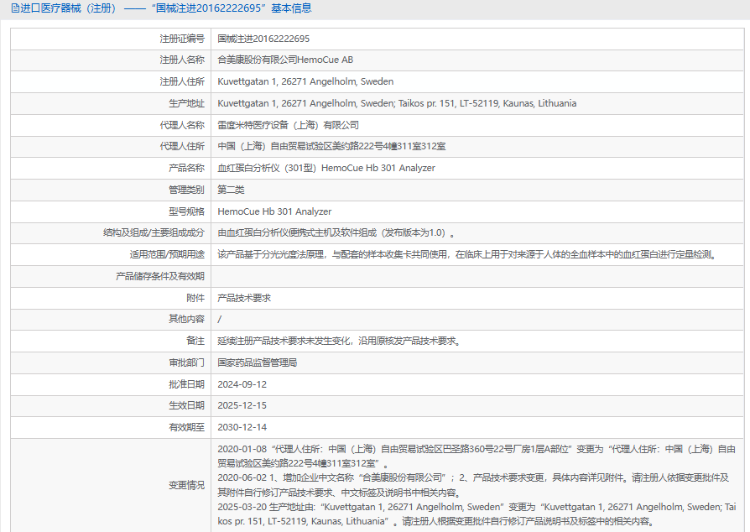The width and height of the screenshot is (750, 532).
Task: Select approval department 国家药品监督管理局
Action: tap(258, 362)
